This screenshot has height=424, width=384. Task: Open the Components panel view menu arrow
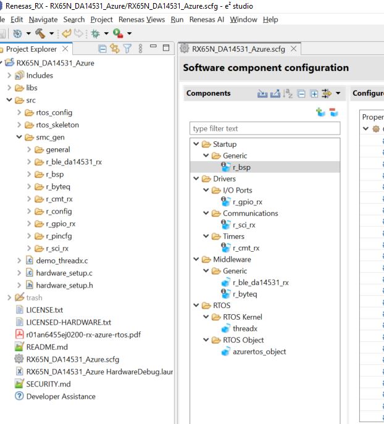point(338,93)
